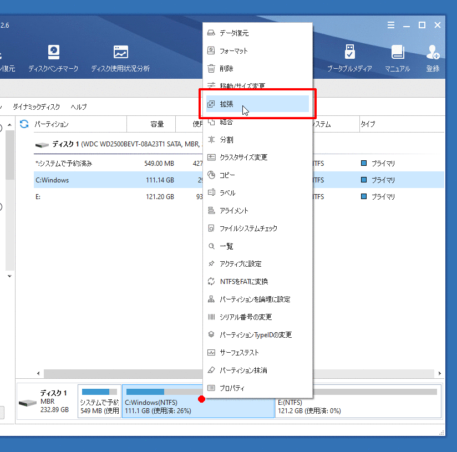This screenshot has height=452, width=457.
Task: Open the ヘルプ menu
Action: point(79,106)
